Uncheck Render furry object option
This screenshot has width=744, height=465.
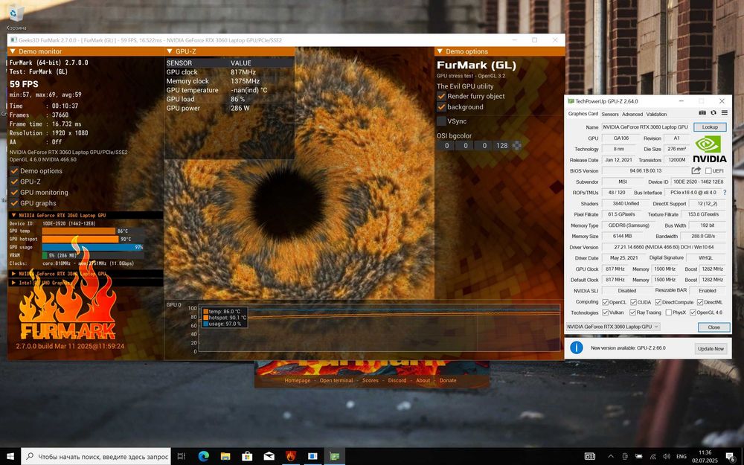click(x=442, y=96)
